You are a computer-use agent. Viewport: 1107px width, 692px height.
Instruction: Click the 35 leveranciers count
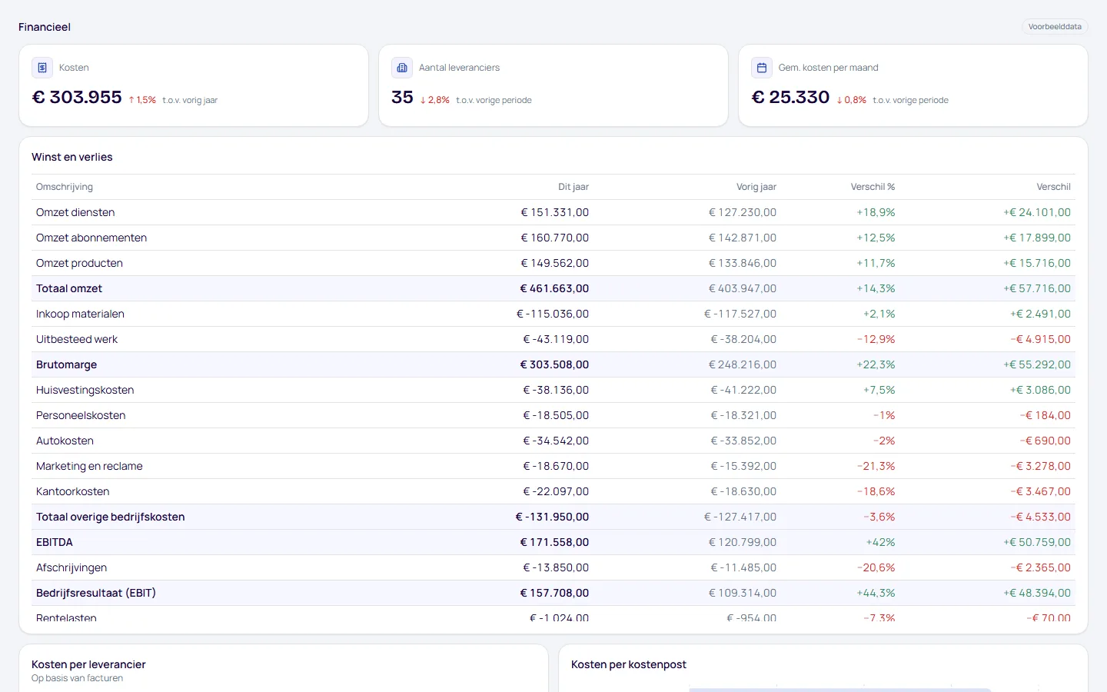(x=402, y=98)
